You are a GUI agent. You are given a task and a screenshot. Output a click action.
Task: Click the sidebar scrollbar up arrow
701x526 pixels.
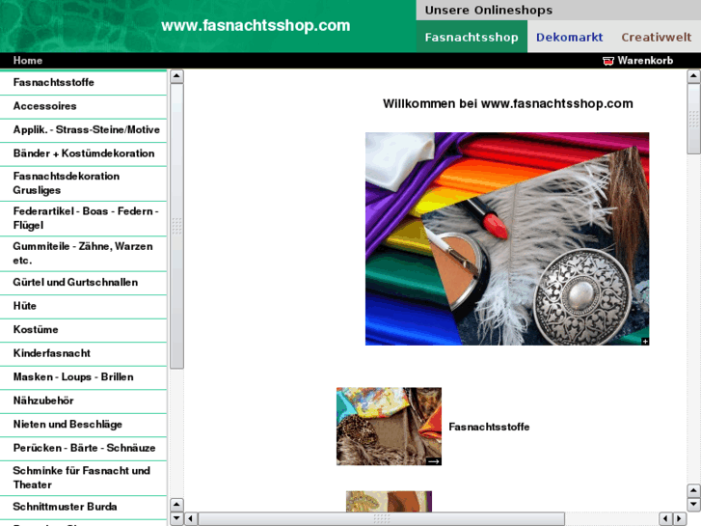(x=176, y=76)
